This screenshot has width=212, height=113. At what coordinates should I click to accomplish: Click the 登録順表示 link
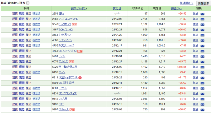click(186, 3)
